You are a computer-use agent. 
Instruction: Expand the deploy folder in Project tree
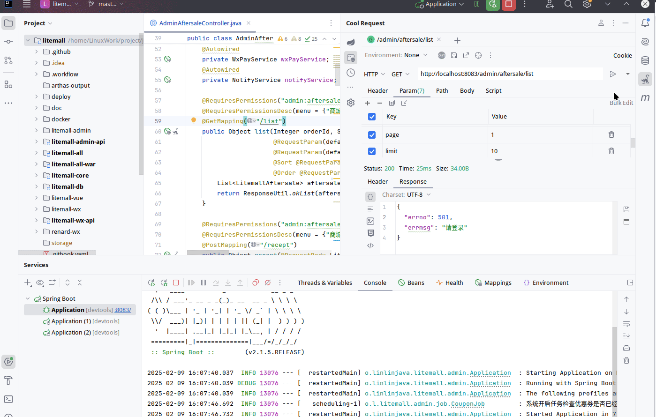click(x=37, y=97)
